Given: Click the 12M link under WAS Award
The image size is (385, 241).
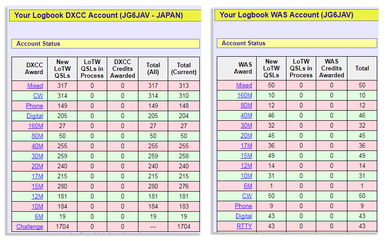Looking at the screenshot, I should coord(246,166).
